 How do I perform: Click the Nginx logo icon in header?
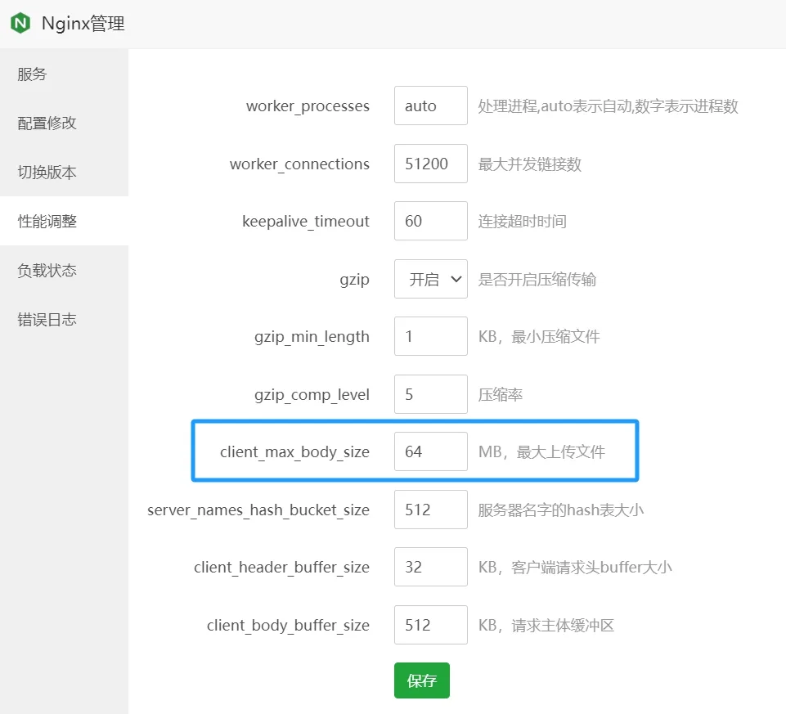tap(20, 24)
